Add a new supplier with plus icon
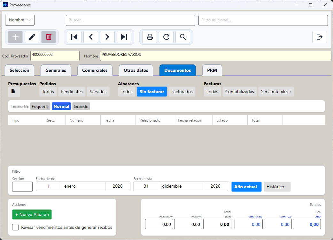Viewport: 333px width, 240px height. click(x=15, y=37)
